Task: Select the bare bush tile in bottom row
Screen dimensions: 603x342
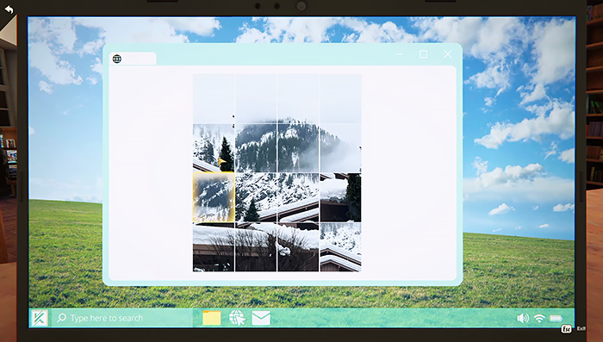Action: pos(256,247)
